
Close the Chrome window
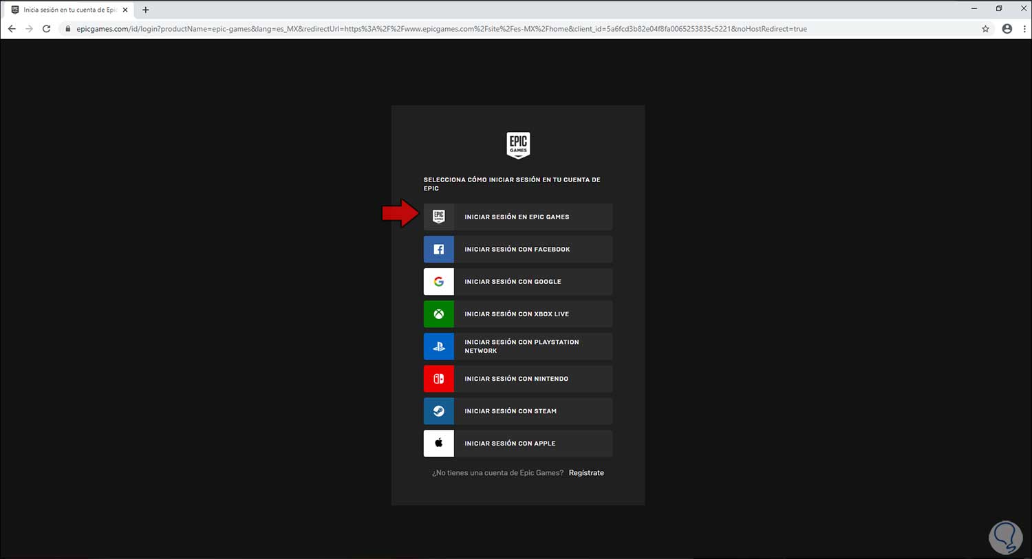tap(1023, 8)
